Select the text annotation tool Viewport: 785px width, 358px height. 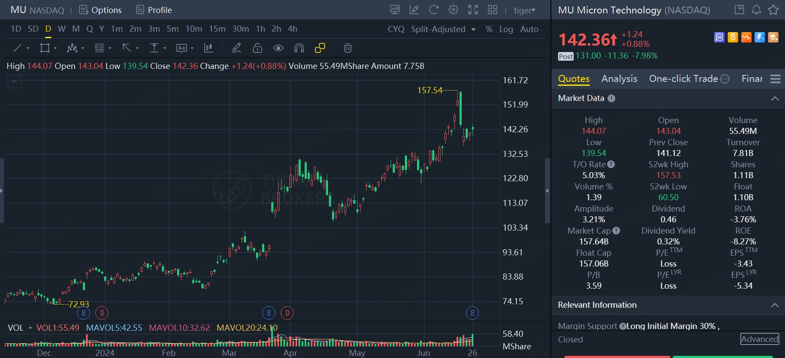(181, 48)
